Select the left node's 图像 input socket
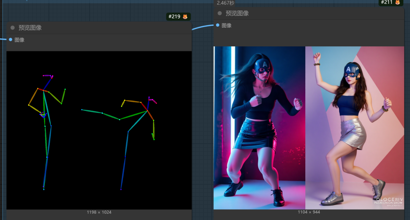 click(11, 40)
